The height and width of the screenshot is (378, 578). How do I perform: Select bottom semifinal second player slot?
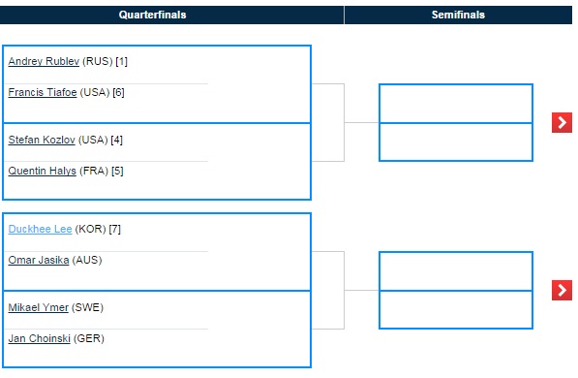point(456,310)
